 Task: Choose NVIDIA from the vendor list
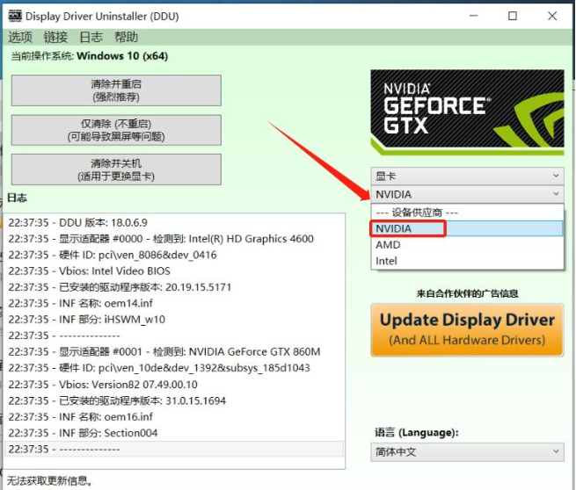pos(467,228)
